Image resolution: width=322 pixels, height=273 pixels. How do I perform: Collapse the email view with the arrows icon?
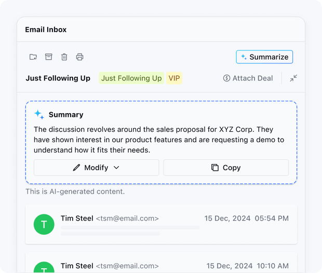293,78
